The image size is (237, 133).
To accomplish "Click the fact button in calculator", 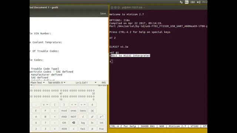I will (x=83, y=129).
